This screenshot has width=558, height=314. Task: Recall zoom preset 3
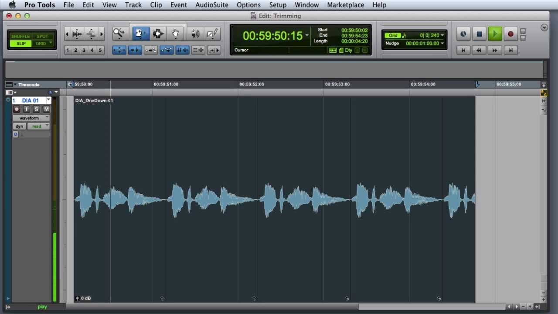84,50
